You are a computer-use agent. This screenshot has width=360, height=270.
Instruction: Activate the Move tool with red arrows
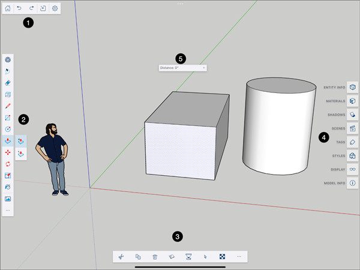point(8,152)
